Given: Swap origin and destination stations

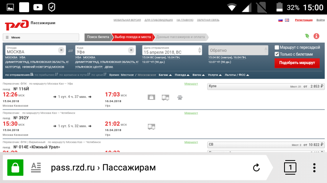Looking at the screenshot, I should point(70,50).
